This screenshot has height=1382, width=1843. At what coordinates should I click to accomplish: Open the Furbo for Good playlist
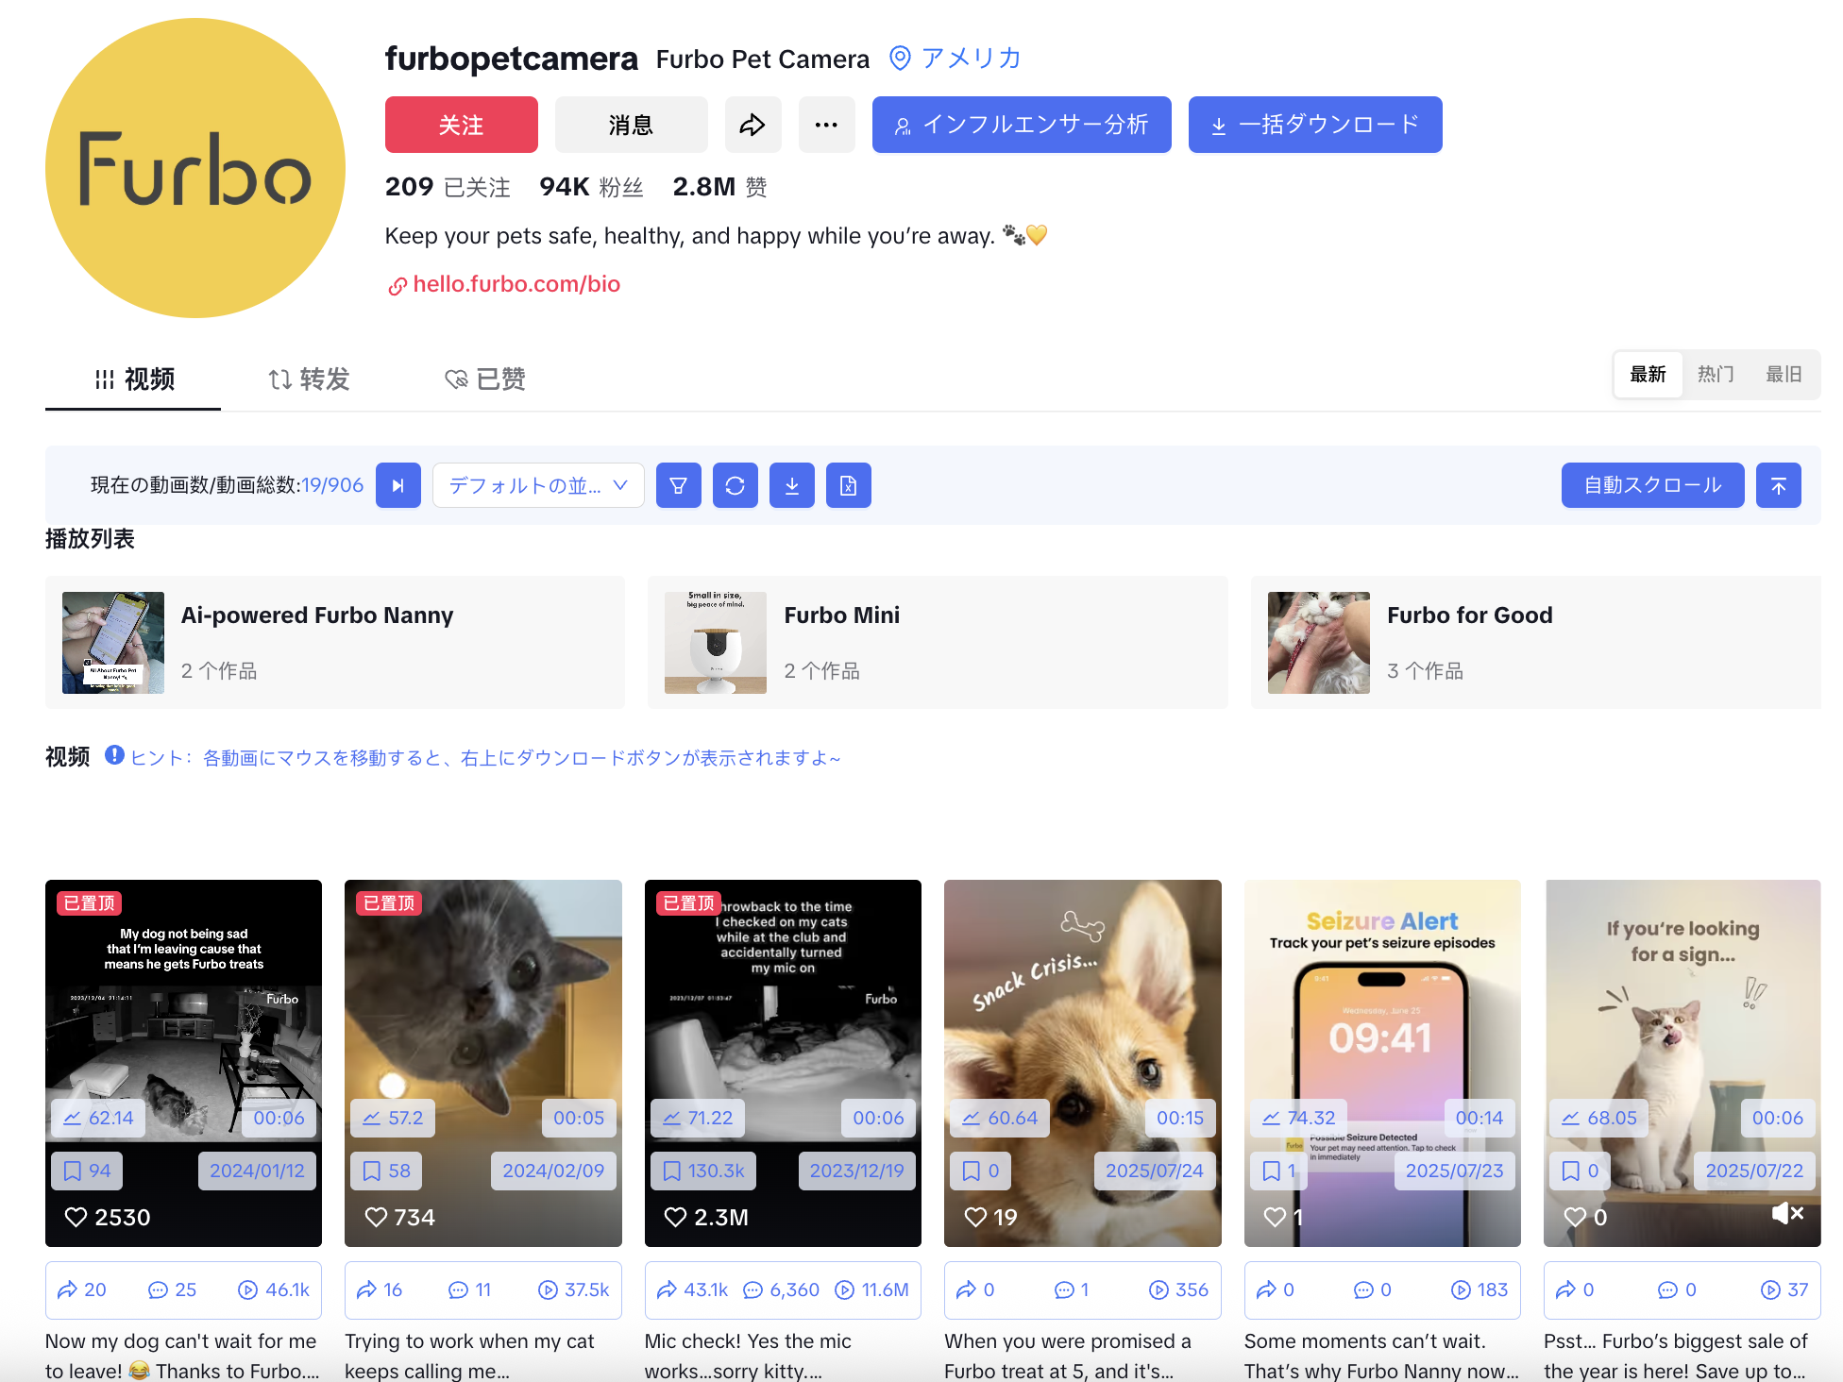[1536, 642]
